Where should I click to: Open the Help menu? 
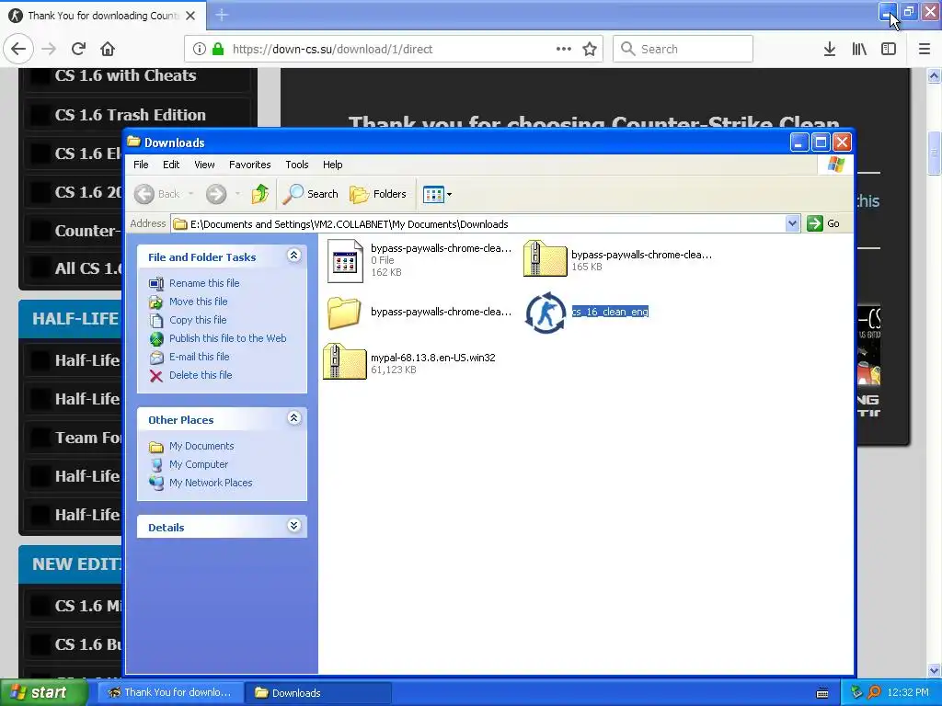point(332,165)
